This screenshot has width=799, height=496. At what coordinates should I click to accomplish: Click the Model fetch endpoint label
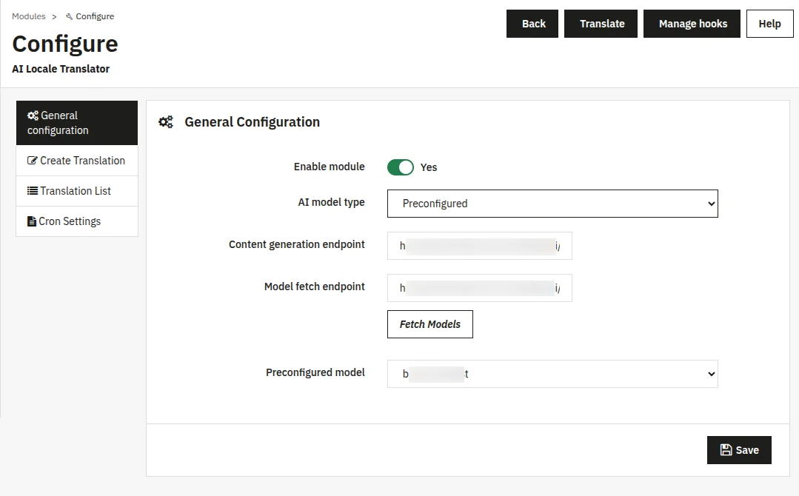315,286
